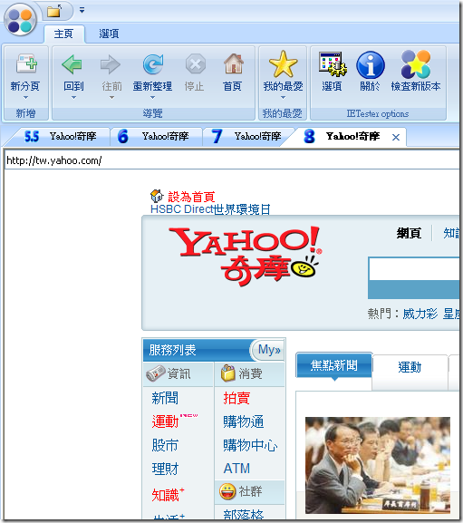This screenshot has height=523, width=463.
Task: Click the address bar showing tw.yahoo.com
Action: [232, 160]
